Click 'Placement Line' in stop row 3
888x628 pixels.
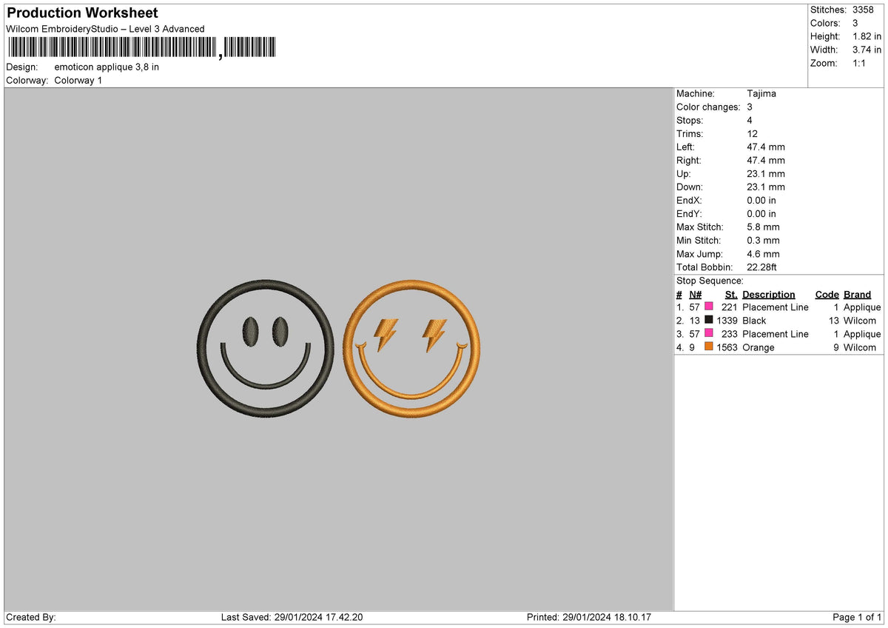point(776,333)
